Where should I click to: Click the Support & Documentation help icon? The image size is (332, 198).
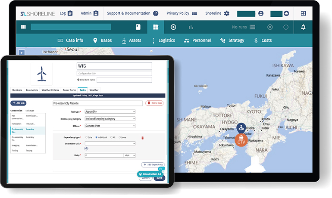coord(156,13)
